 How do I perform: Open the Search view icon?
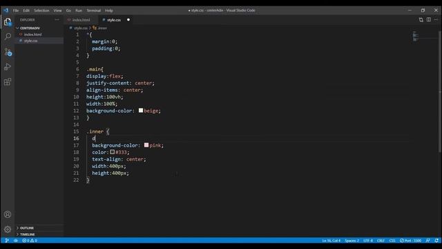pyautogui.click(x=8, y=37)
